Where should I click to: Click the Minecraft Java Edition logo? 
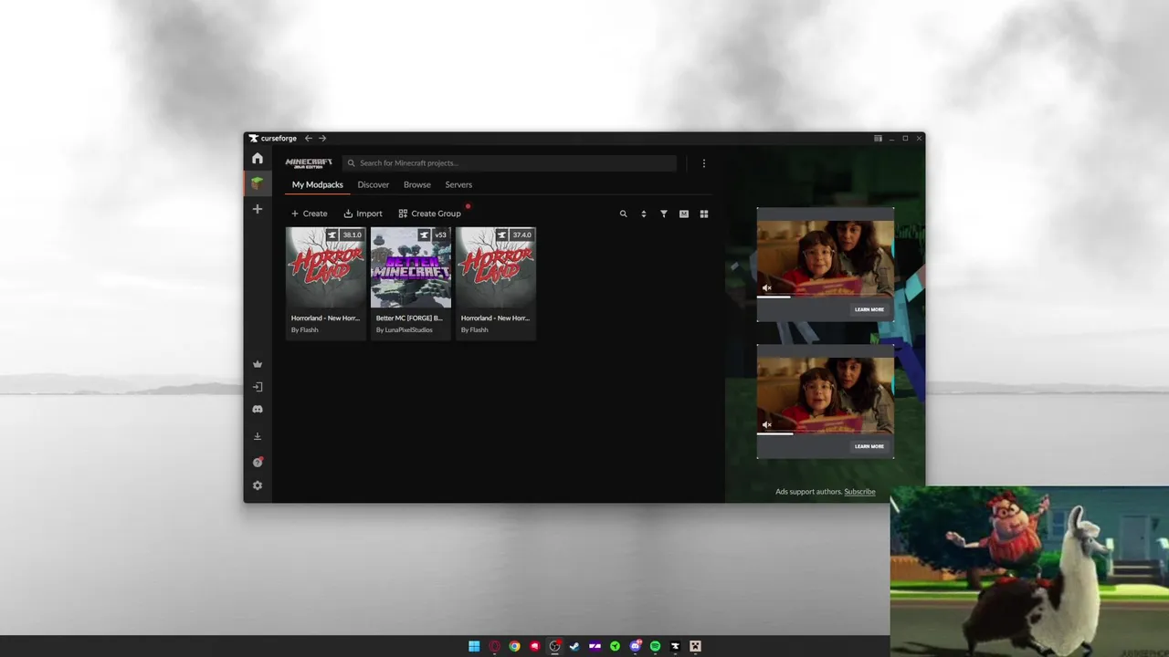coord(309,163)
